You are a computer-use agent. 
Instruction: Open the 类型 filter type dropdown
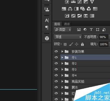[63, 30]
